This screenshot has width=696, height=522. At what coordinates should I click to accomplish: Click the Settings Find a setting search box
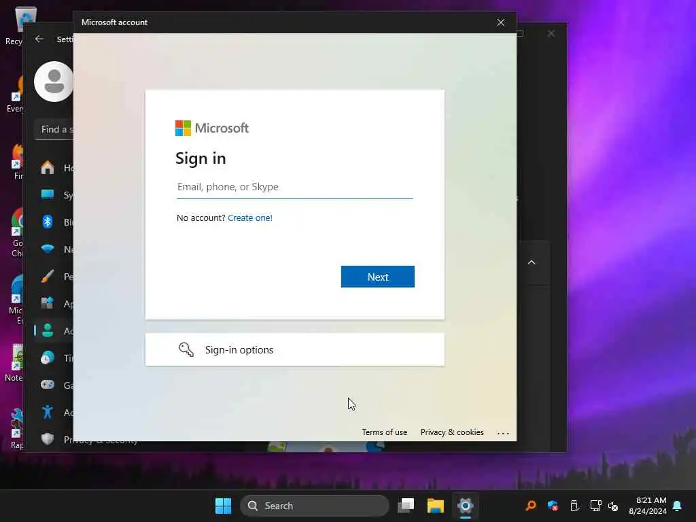(x=54, y=130)
